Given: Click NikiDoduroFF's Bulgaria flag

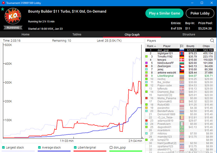Looking at the screenshot, I should click(x=182, y=63).
